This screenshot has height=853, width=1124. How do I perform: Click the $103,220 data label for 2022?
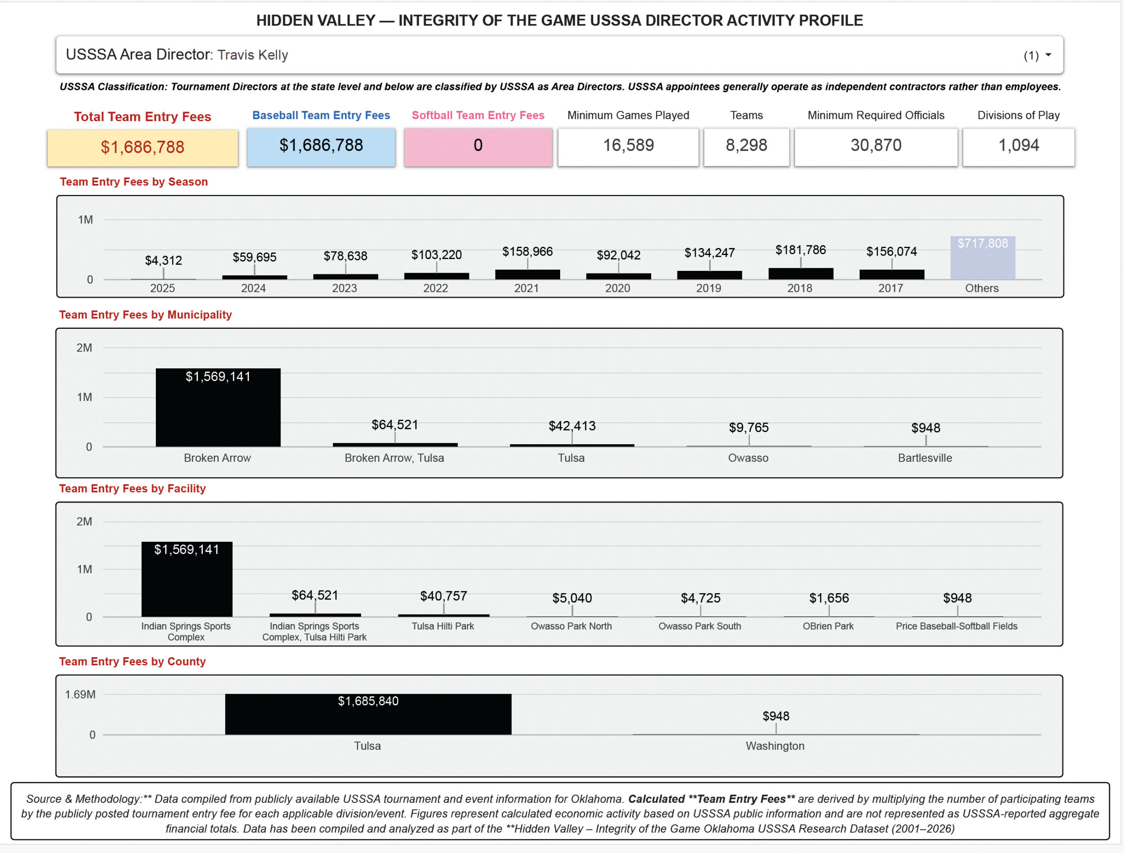pyautogui.click(x=436, y=255)
